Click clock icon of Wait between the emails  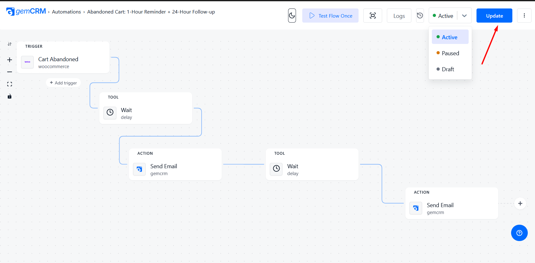pos(276,169)
